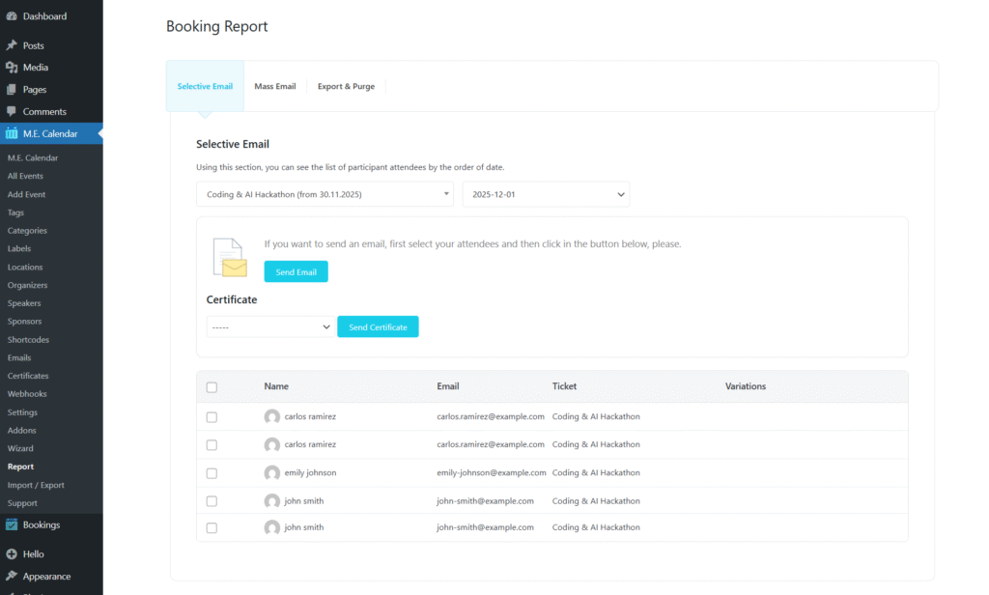
Task: Check the select-all attendees checkbox
Action: point(212,386)
